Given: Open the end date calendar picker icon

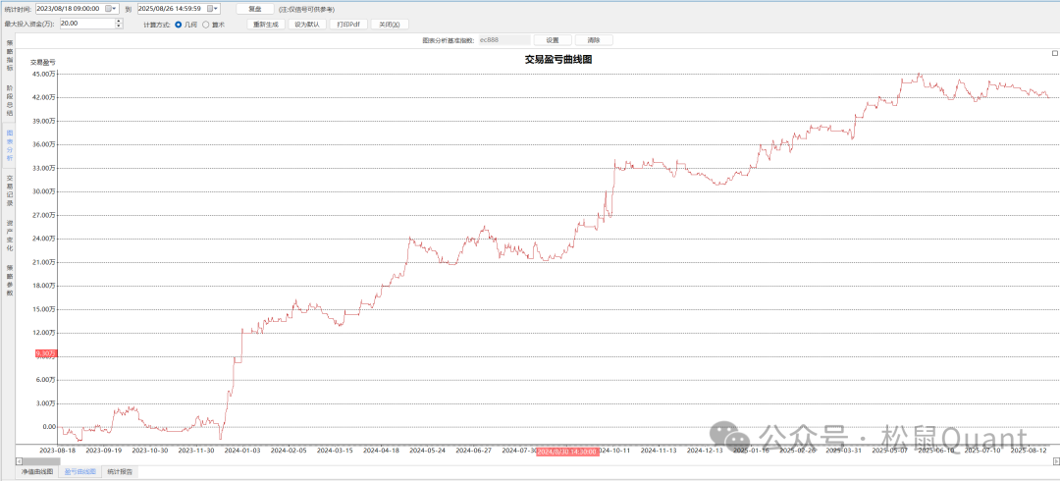Looking at the screenshot, I should 210,8.
